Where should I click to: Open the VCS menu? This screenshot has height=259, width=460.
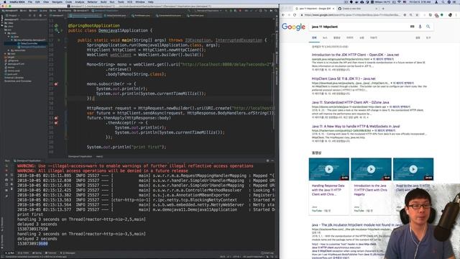click(x=129, y=1)
